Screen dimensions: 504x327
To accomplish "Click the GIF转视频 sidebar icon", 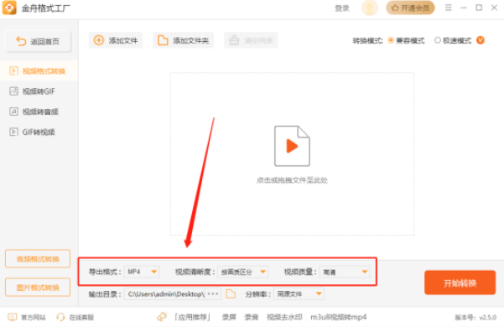I will click(13, 132).
